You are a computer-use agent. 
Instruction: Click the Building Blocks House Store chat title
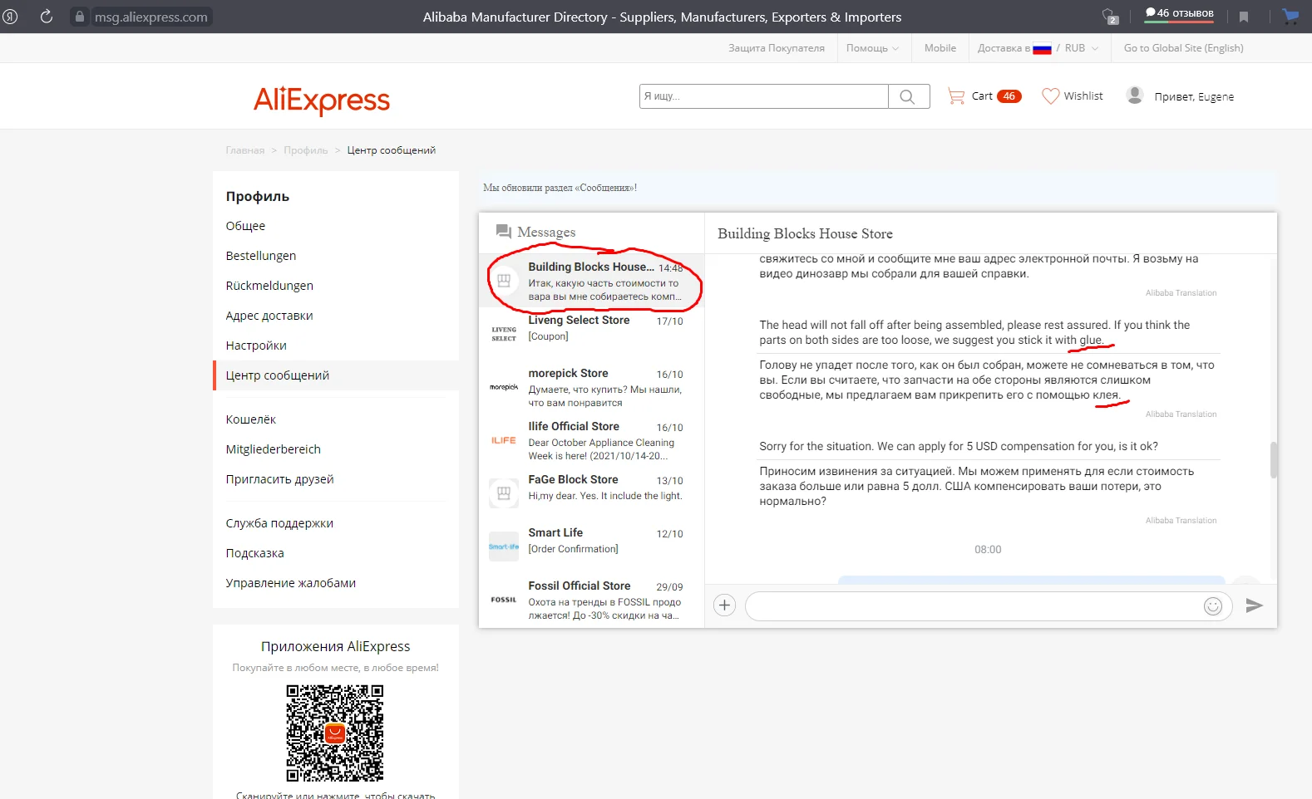click(805, 233)
